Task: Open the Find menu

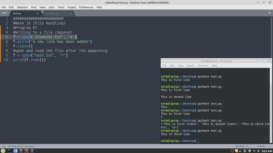Action: click(34, 7)
